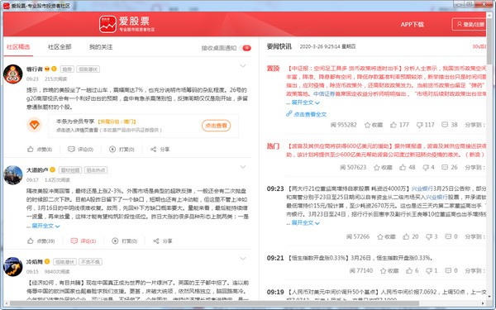Like the hot news with 48 likes
The width and height of the screenshot is (496, 310).
pos(407,167)
